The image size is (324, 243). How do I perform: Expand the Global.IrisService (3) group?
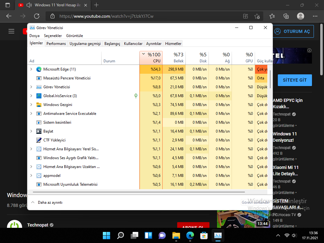point(31,96)
